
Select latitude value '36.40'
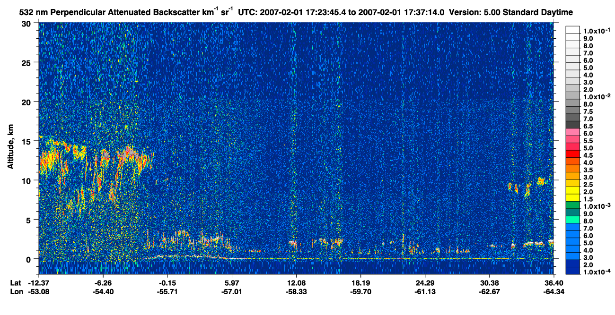pos(553,283)
